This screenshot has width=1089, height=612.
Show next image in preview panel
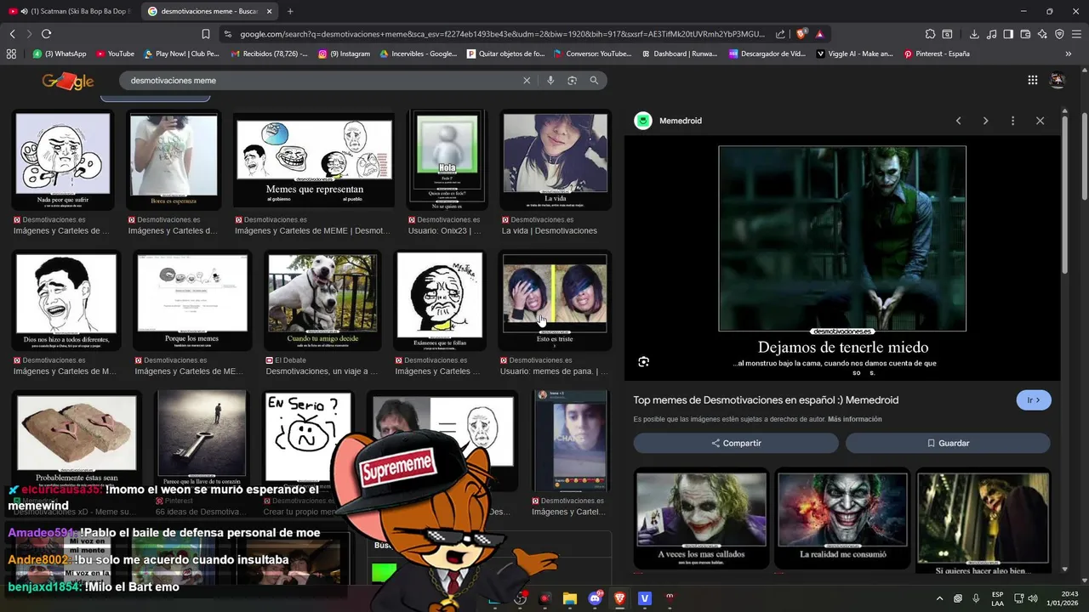(x=985, y=121)
